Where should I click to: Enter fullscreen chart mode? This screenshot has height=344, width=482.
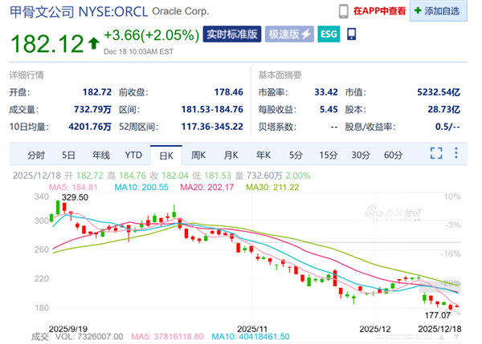[437, 154]
